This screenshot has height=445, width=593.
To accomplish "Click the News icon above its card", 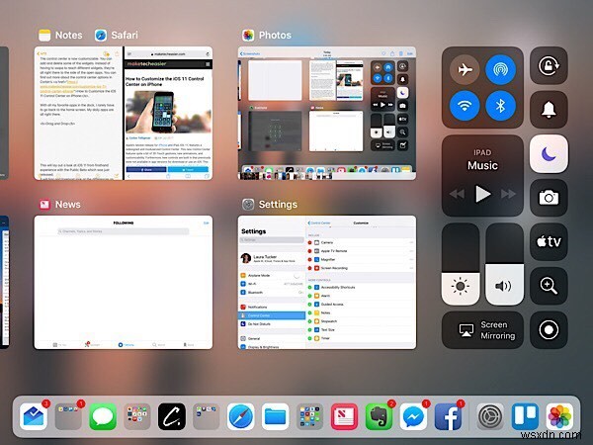I will tap(44, 205).
